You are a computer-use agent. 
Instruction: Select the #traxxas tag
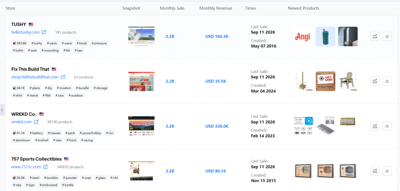click(x=54, y=133)
